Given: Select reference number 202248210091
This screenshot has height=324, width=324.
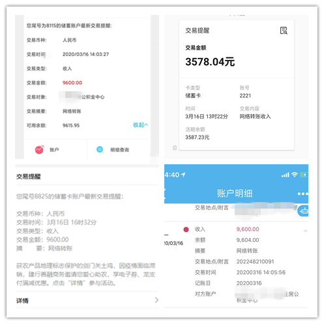Looking at the screenshot, I should point(255,261).
